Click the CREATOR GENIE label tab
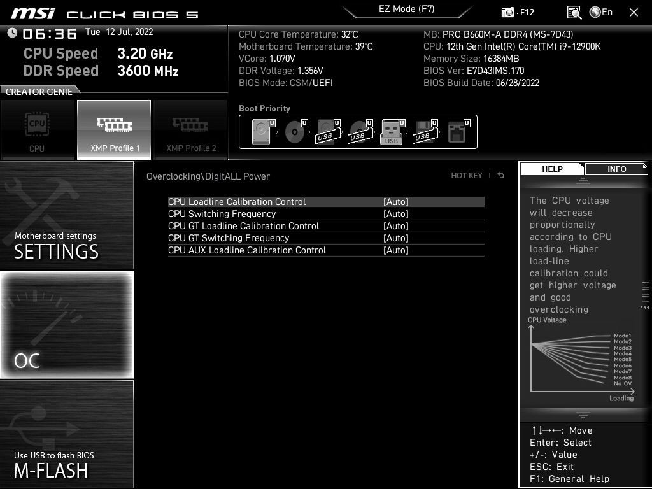 (39, 92)
